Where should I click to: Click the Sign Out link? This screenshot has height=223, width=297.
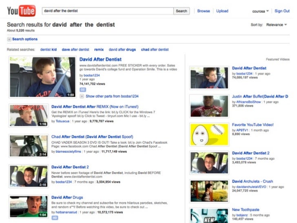[x=282, y=11]
